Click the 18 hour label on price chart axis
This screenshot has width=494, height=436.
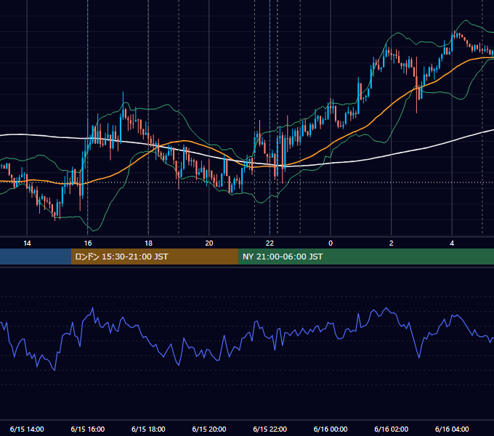(148, 243)
